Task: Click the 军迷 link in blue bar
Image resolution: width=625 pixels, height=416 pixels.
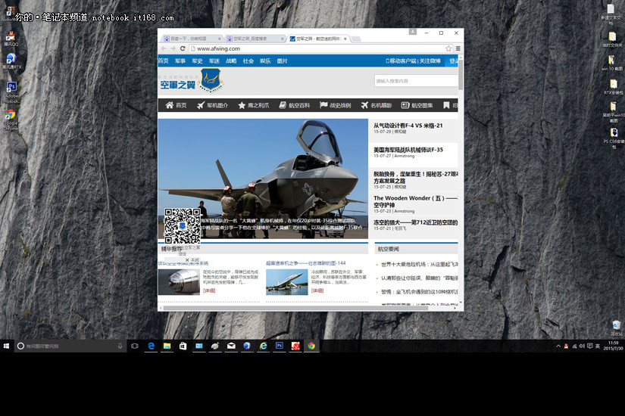Action: (x=214, y=61)
